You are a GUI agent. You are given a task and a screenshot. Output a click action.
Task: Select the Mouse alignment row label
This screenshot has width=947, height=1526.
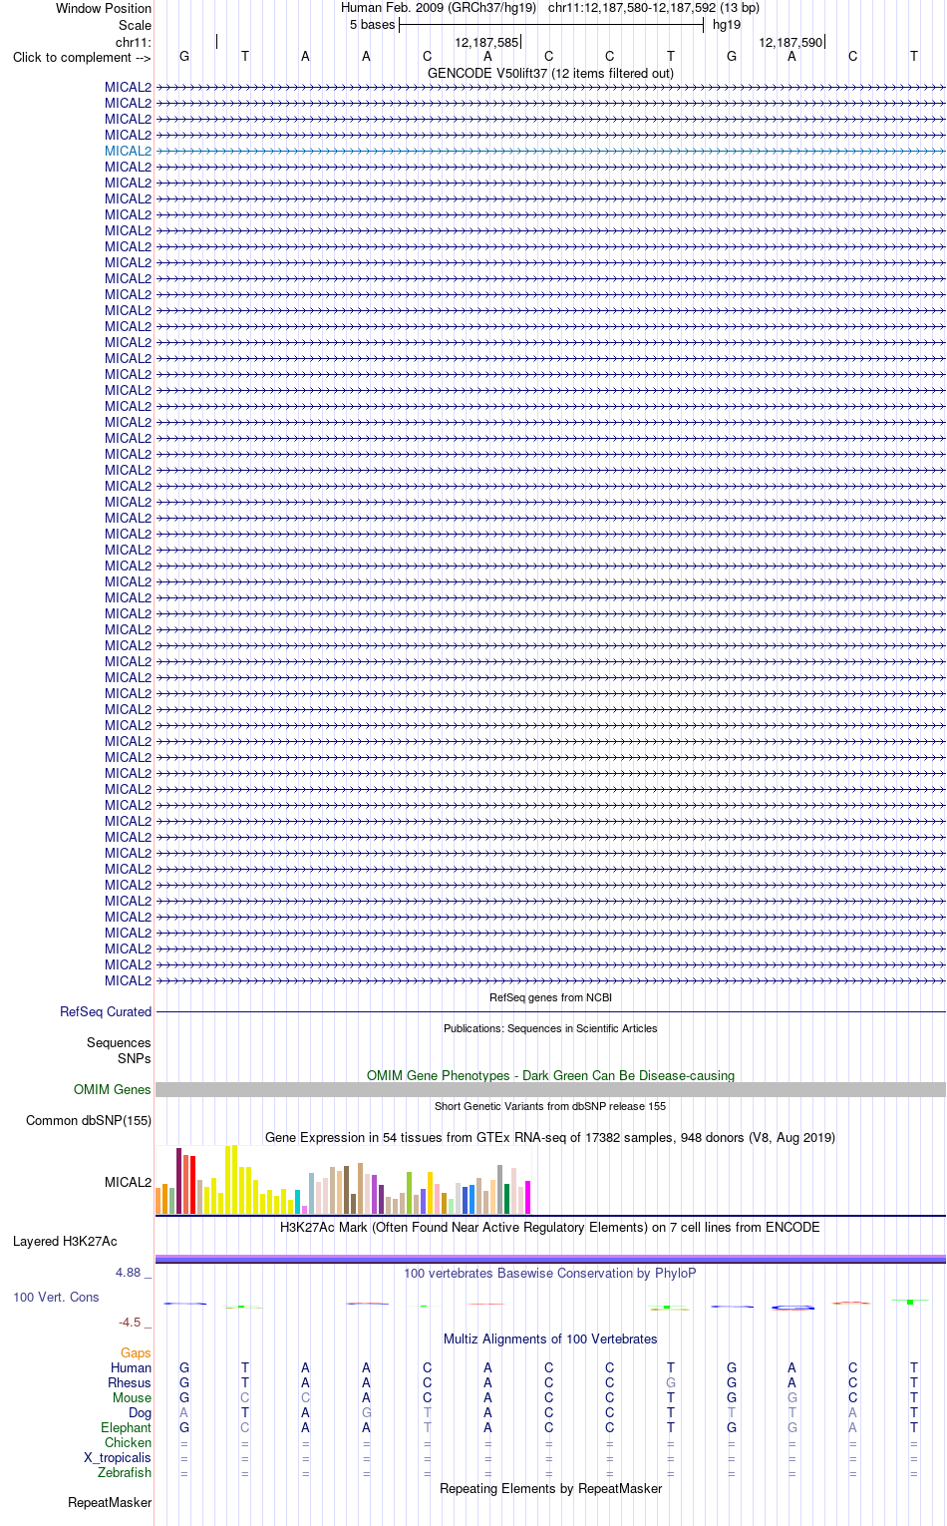pos(132,1397)
